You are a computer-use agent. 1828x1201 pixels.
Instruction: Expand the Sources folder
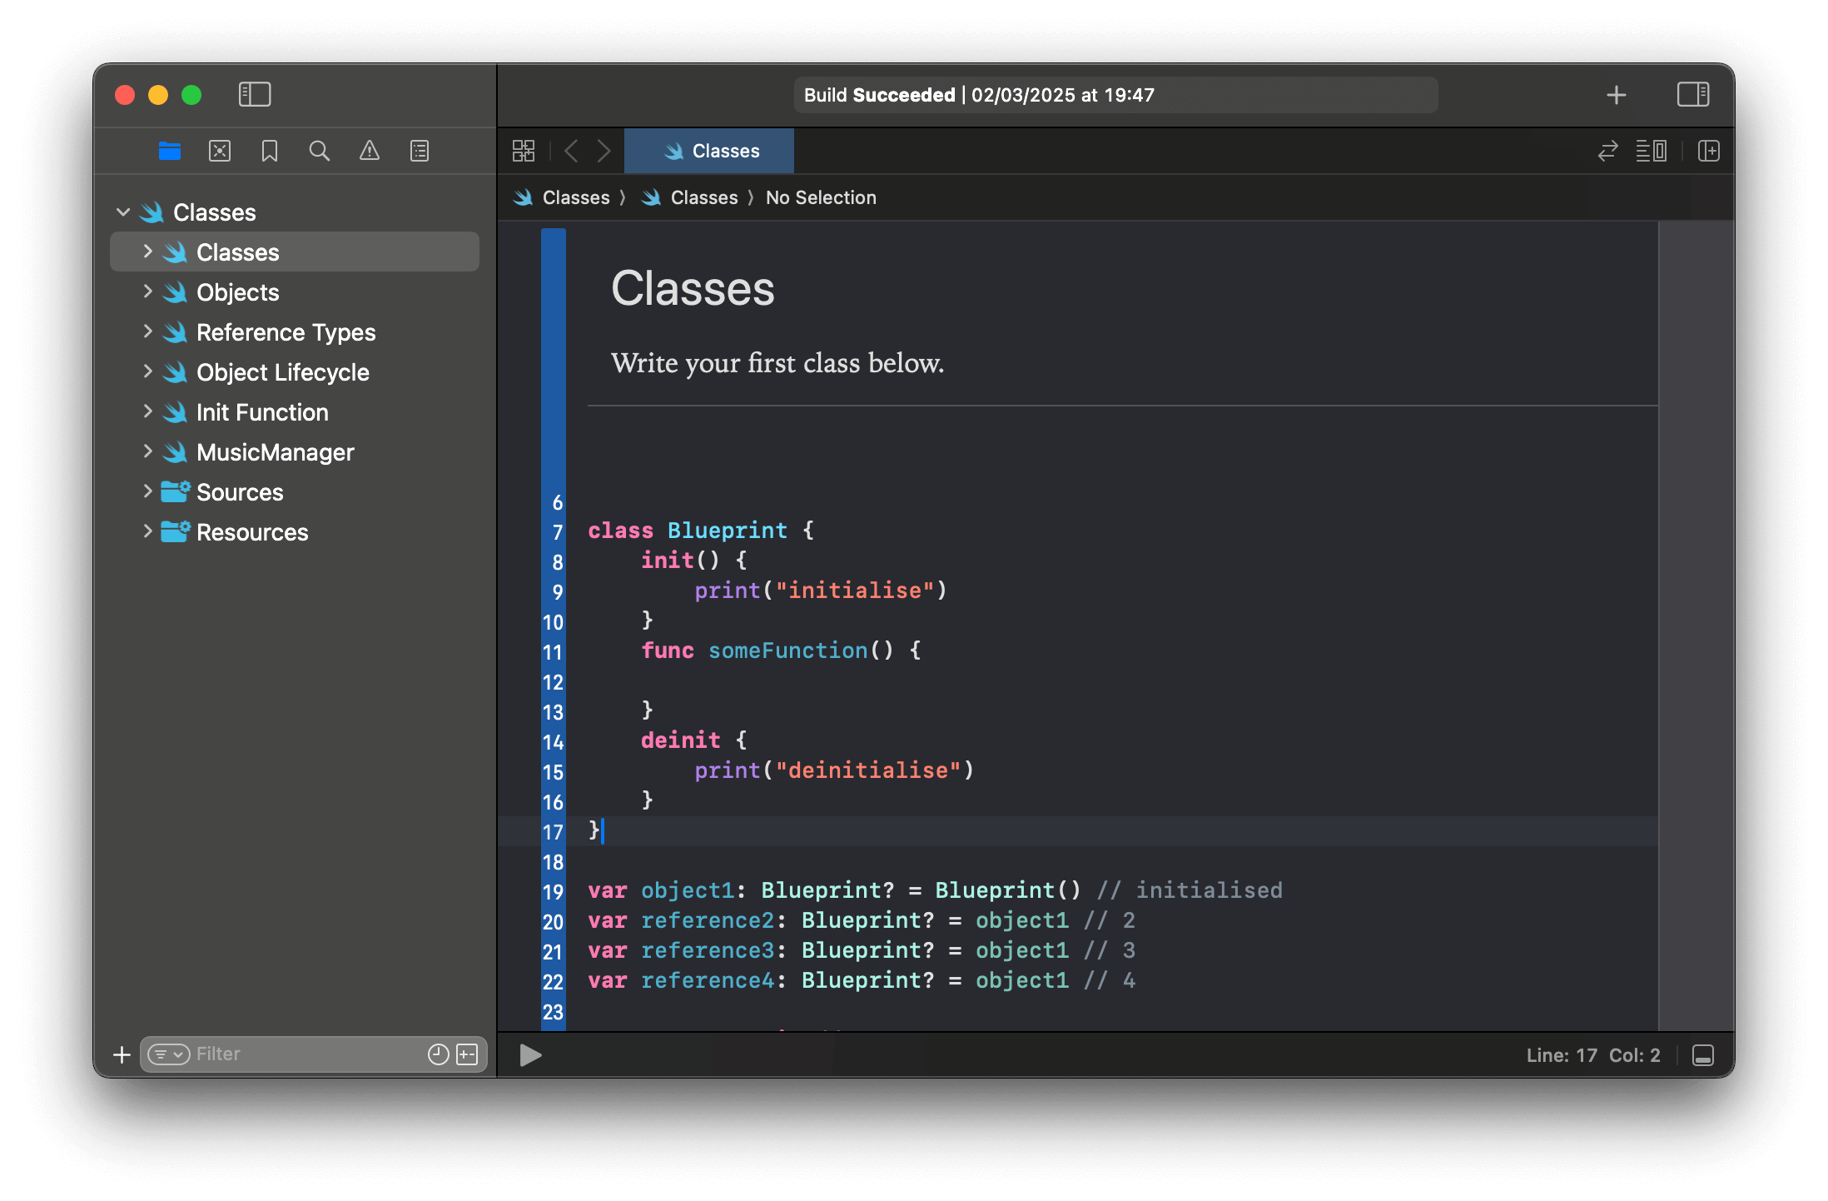coord(147,491)
